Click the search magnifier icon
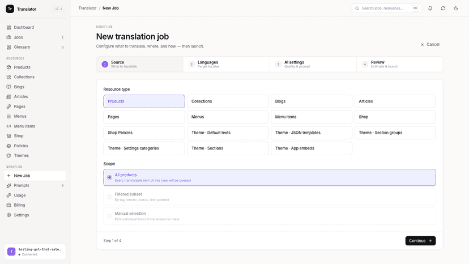This screenshot has width=469, height=264. pos(357,8)
